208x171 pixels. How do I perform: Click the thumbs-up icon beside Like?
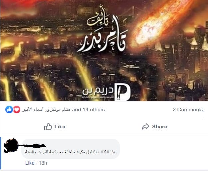(x=48, y=127)
